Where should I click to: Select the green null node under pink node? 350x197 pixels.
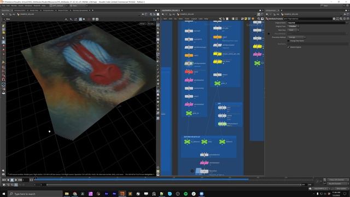[x=189, y=113]
